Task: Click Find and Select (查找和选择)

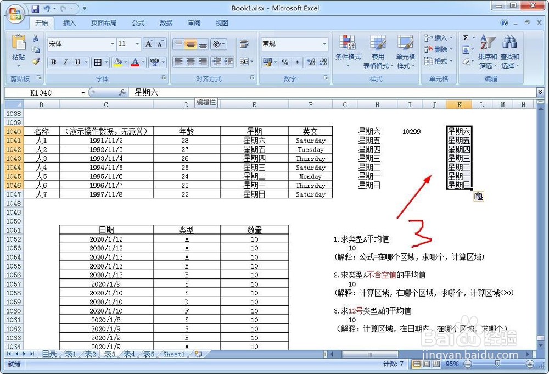Action: [509, 52]
